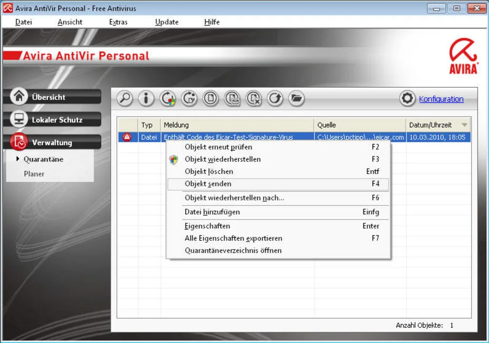Viewport: 489px width, 343px height.
Task: Open the Lokaler Schutz sidebar section
Action: point(54,120)
